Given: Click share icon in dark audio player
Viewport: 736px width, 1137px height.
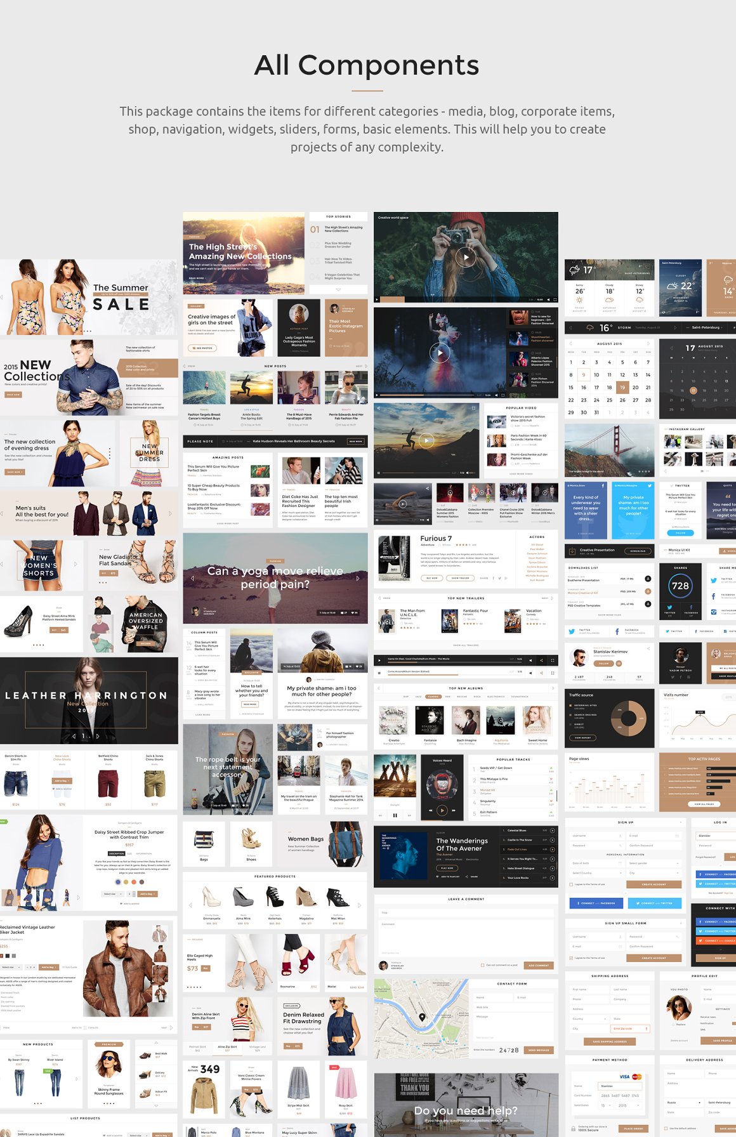Looking at the screenshot, I should pyautogui.click(x=541, y=660).
